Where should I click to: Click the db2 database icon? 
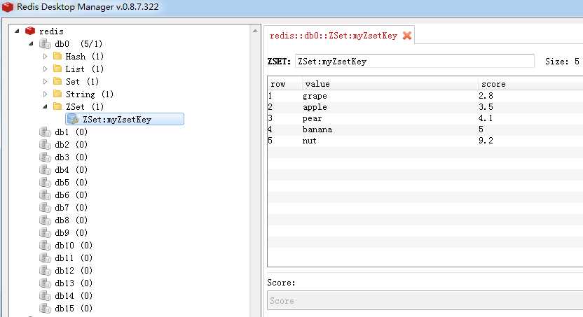(45, 145)
